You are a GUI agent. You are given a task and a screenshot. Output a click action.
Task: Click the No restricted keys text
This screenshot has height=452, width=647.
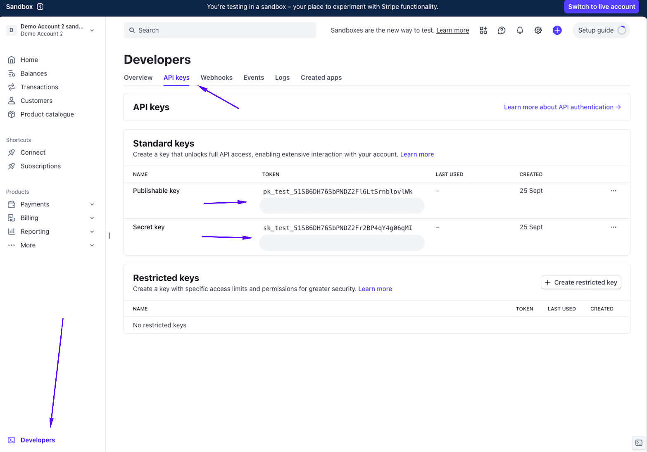click(x=159, y=325)
